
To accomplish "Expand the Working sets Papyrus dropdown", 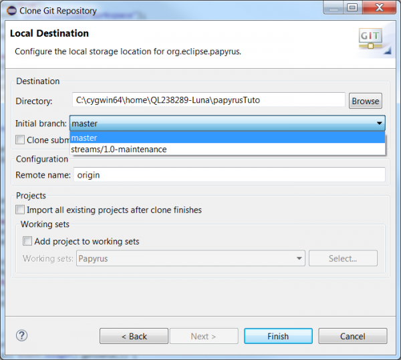I will click(x=190, y=258).
